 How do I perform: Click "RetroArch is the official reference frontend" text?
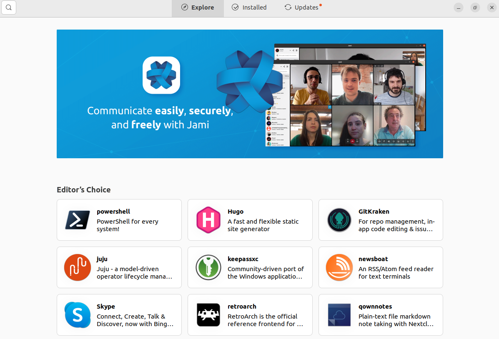266,320
